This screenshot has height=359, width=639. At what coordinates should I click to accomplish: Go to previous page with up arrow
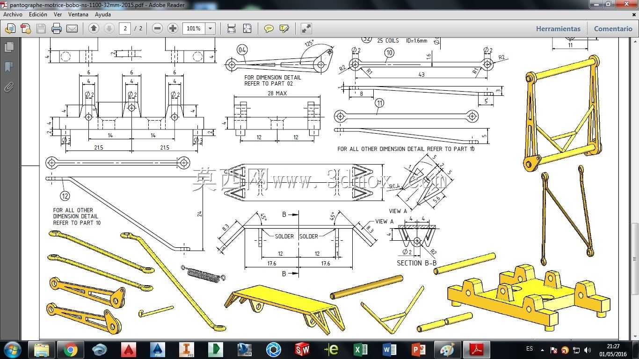pyautogui.click(x=94, y=29)
